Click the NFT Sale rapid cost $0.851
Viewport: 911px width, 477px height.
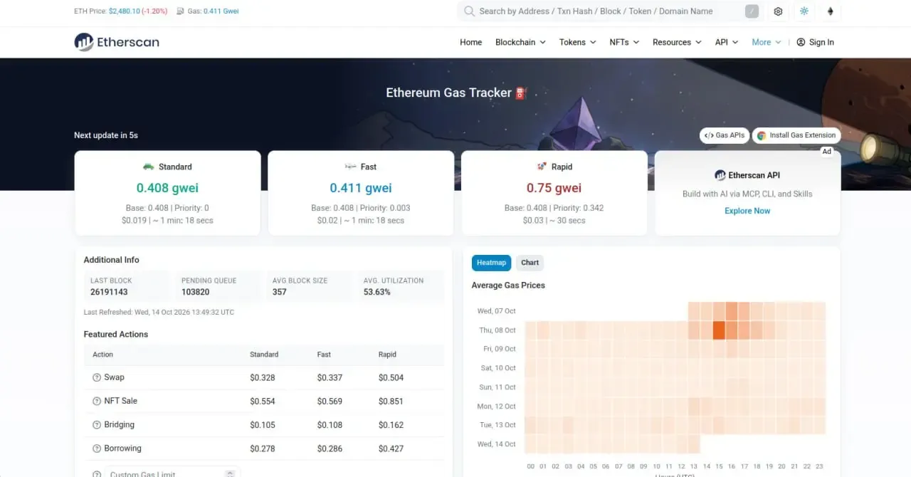(391, 401)
